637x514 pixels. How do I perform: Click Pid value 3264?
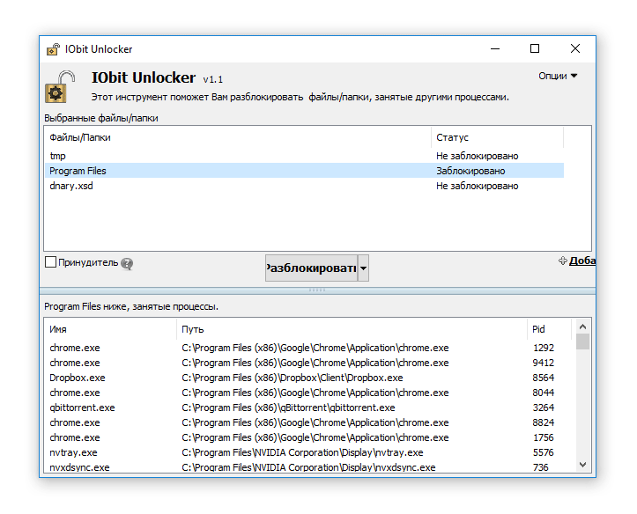pos(543,408)
